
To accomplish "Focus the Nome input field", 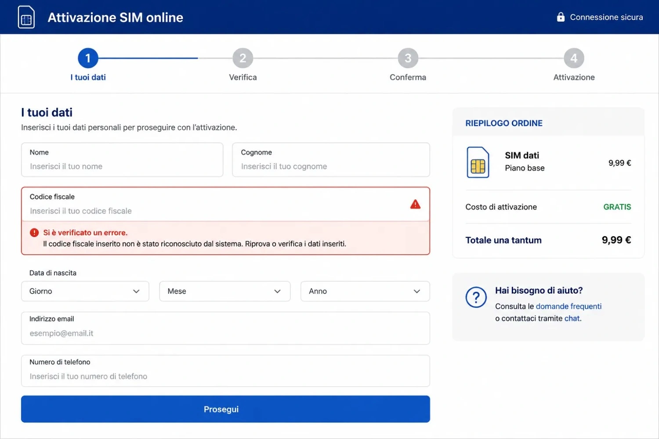I will 122,160.
